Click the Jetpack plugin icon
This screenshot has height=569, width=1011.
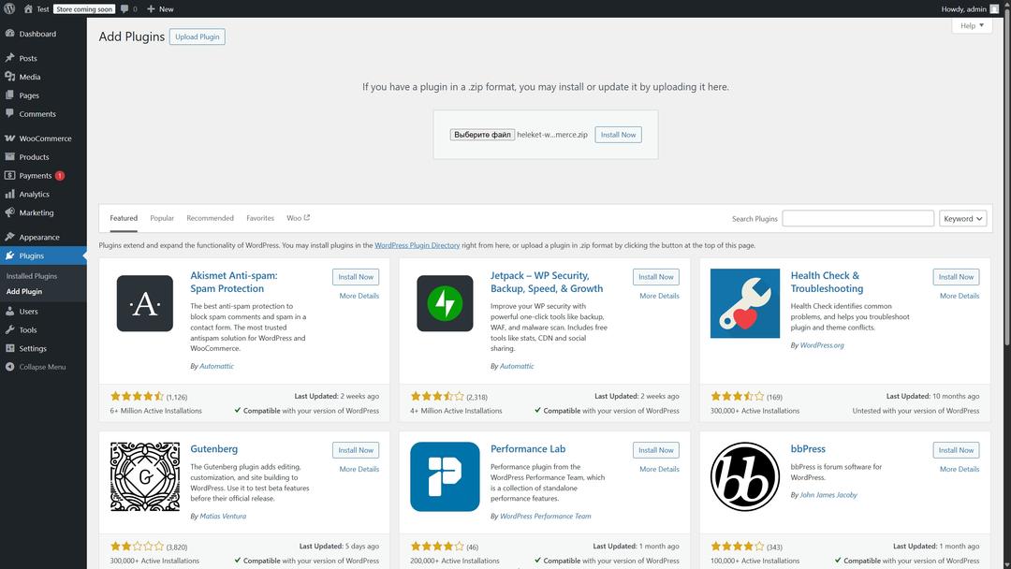pos(445,303)
